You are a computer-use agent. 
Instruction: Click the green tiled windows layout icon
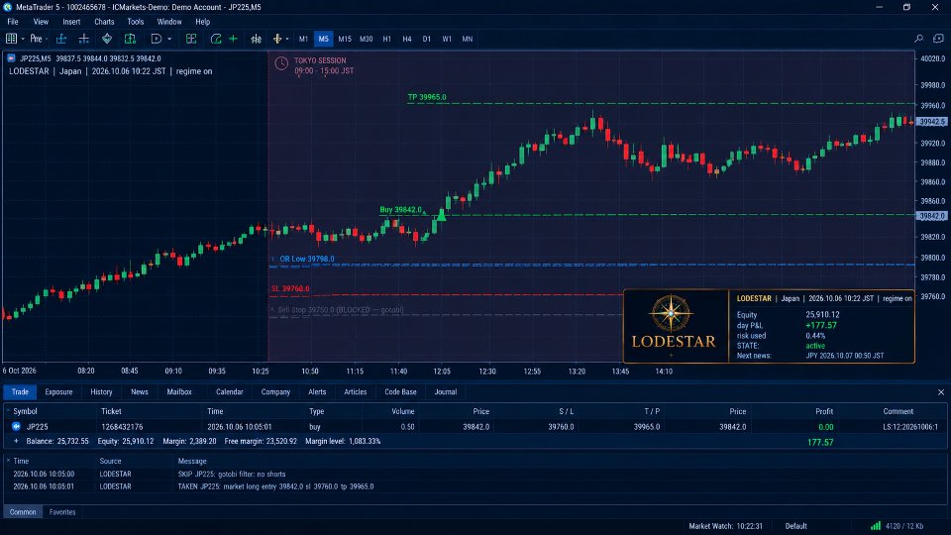click(191, 39)
